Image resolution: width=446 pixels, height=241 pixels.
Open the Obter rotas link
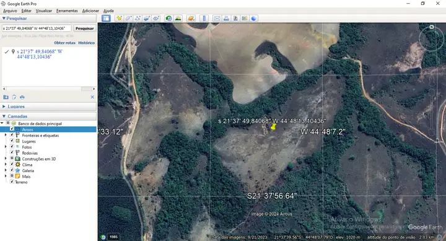pos(64,43)
